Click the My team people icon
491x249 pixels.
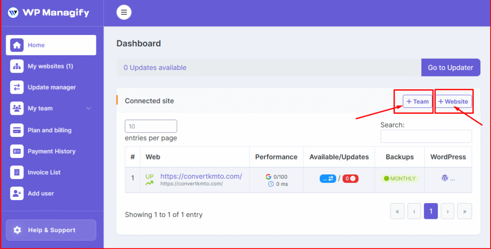[17, 108]
